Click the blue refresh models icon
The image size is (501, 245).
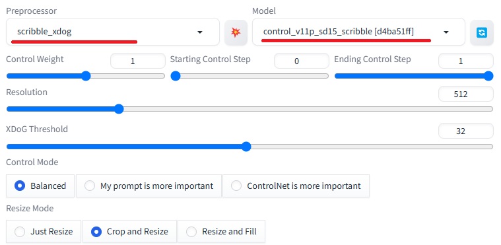[x=481, y=32]
